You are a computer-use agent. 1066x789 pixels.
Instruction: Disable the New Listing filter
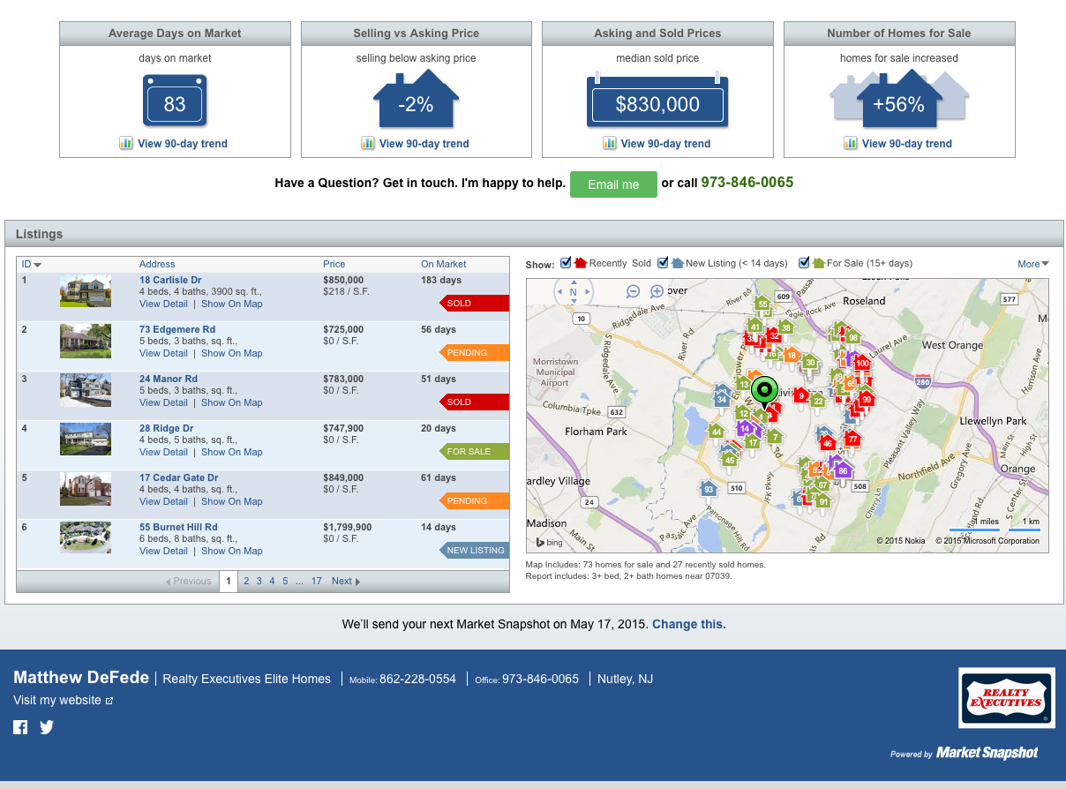click(x=664, y=262)
